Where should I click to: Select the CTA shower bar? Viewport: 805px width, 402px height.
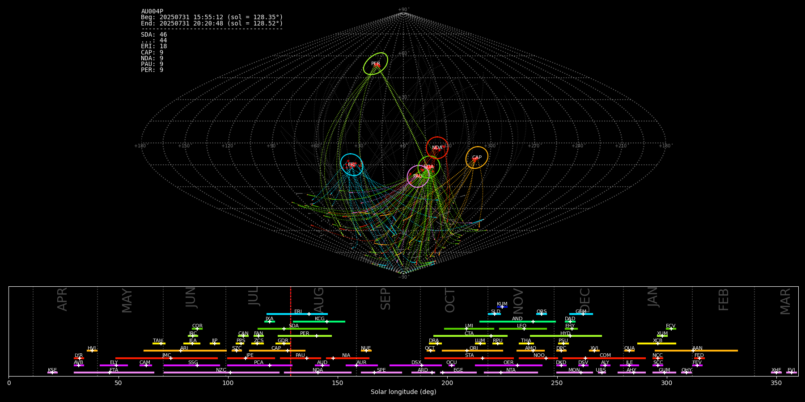click(x=470, y=336)
